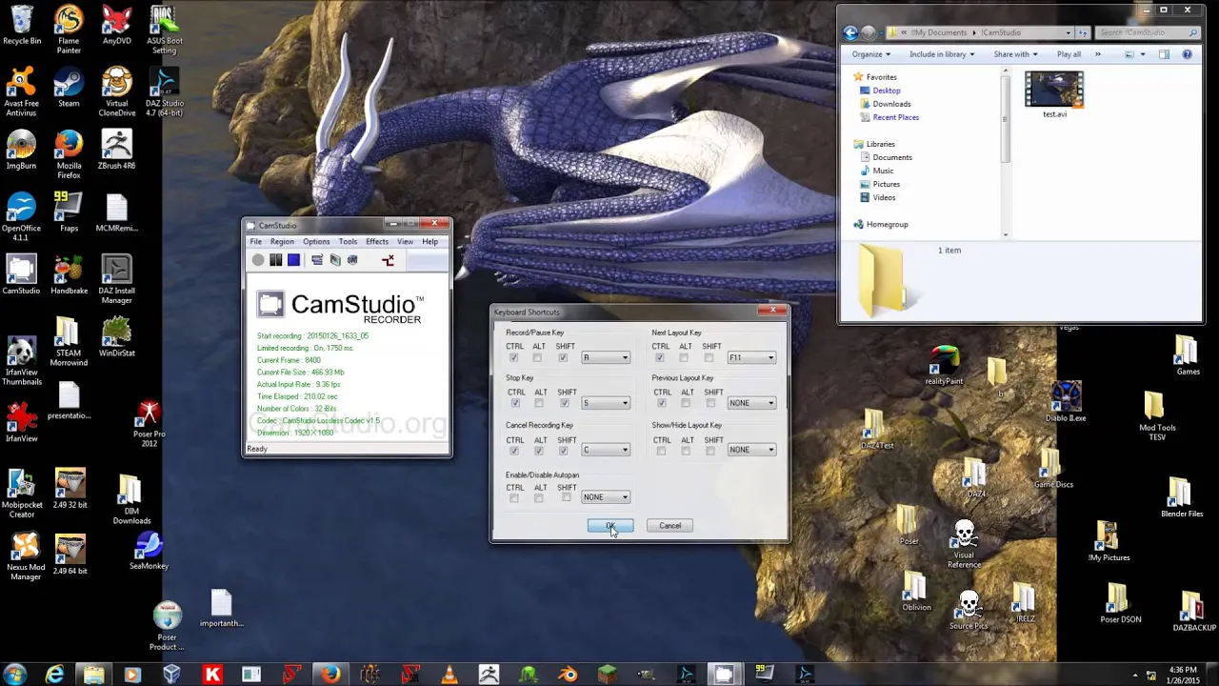This screenshot has height=686, width=1219.
Task: Select the Diablo II.exe desktop icon
Action: click(1066, 401)
